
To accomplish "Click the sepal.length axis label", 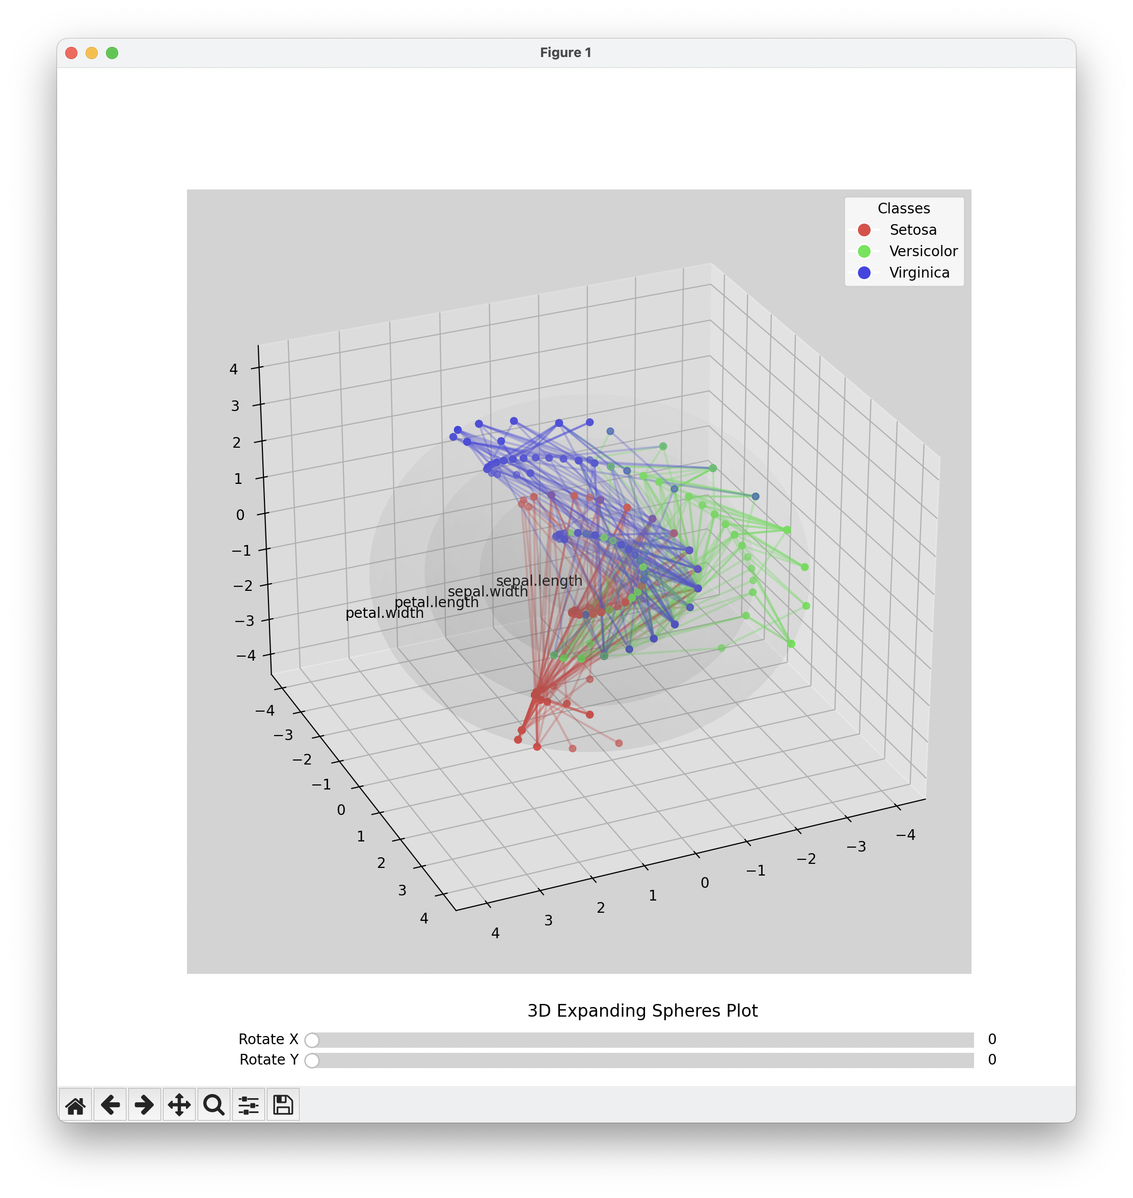I will click(538, 581).
